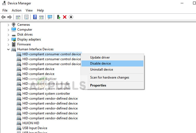Click the Computer monitor icon
The height and width of the screenshot is (133, 196).
tap(14, 30)
